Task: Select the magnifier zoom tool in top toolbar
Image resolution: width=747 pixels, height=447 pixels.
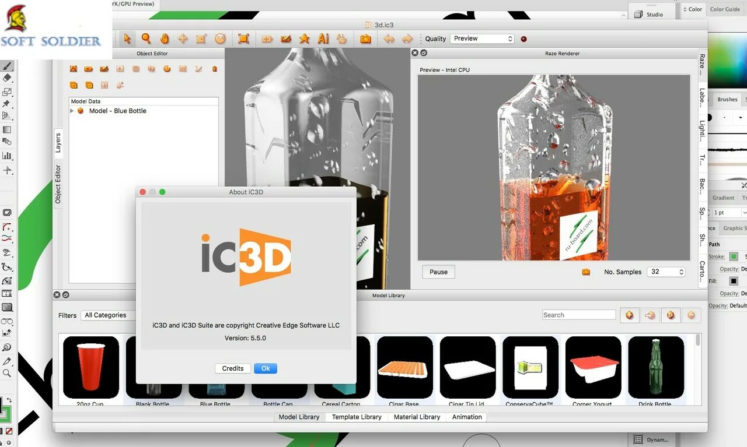Action: pos(146,38)
